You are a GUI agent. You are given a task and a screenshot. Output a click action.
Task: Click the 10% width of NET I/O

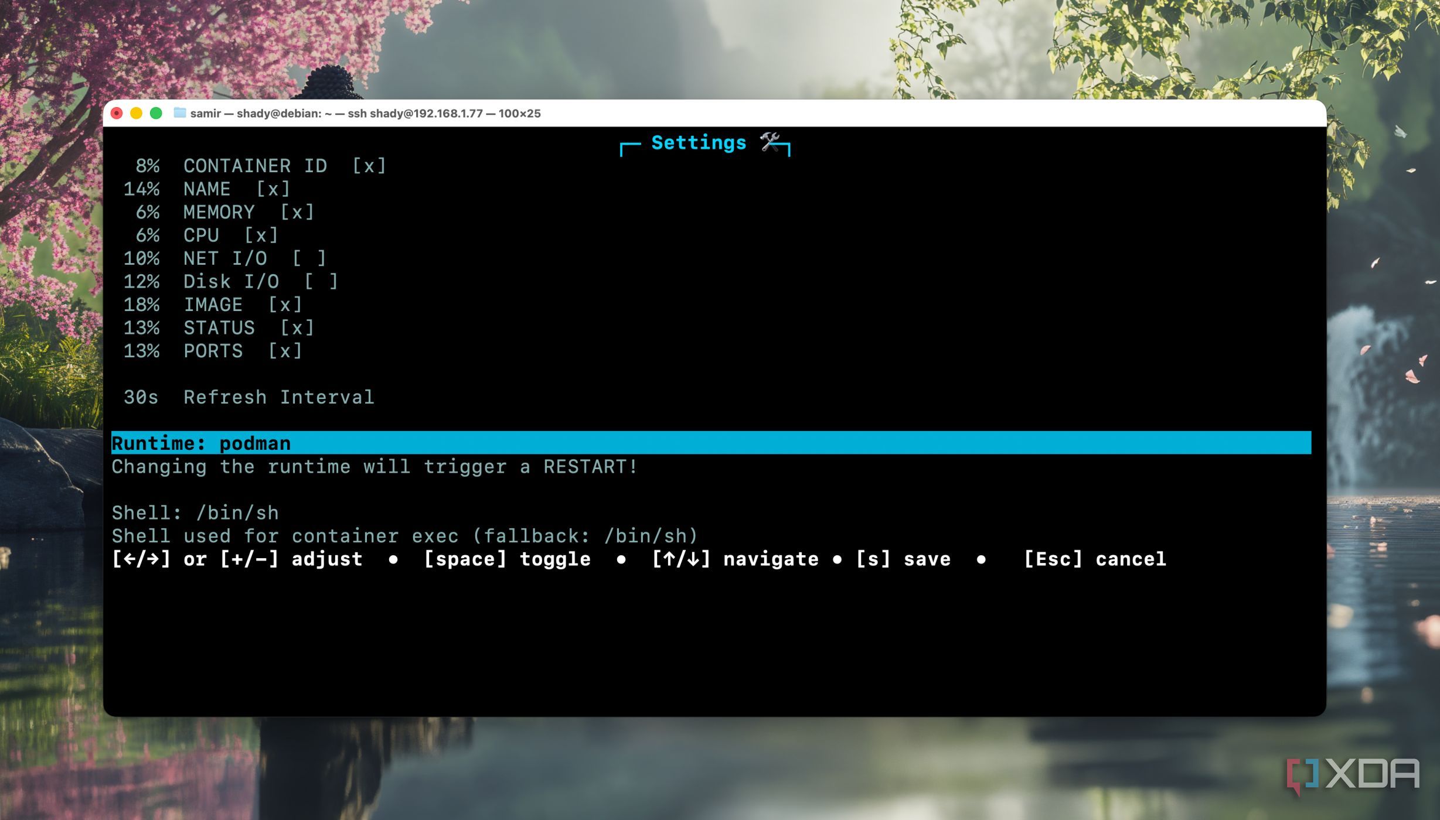pyautogui.click(x=141, y=258)
